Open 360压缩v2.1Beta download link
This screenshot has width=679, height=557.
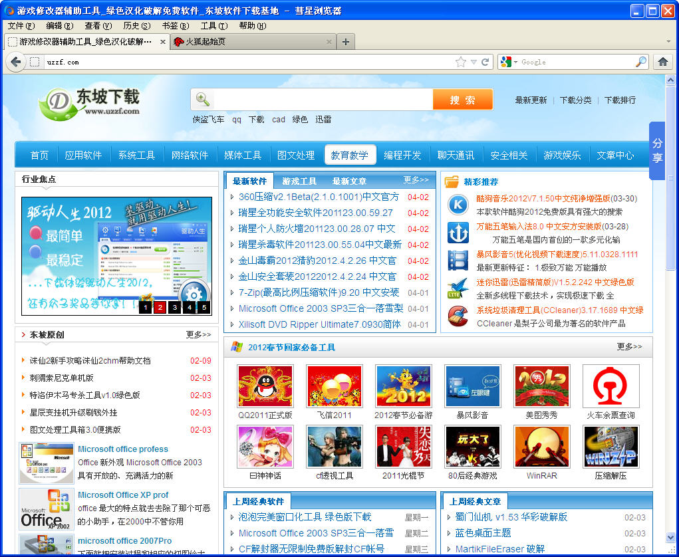(319, 197)
